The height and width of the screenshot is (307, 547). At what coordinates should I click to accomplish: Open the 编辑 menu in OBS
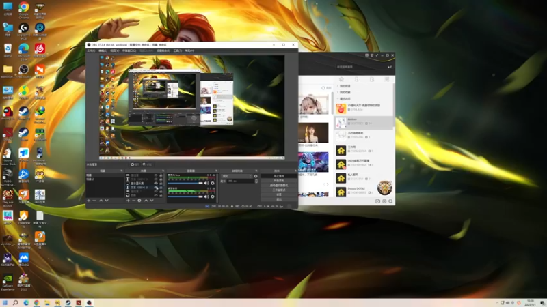click(103, 50)
